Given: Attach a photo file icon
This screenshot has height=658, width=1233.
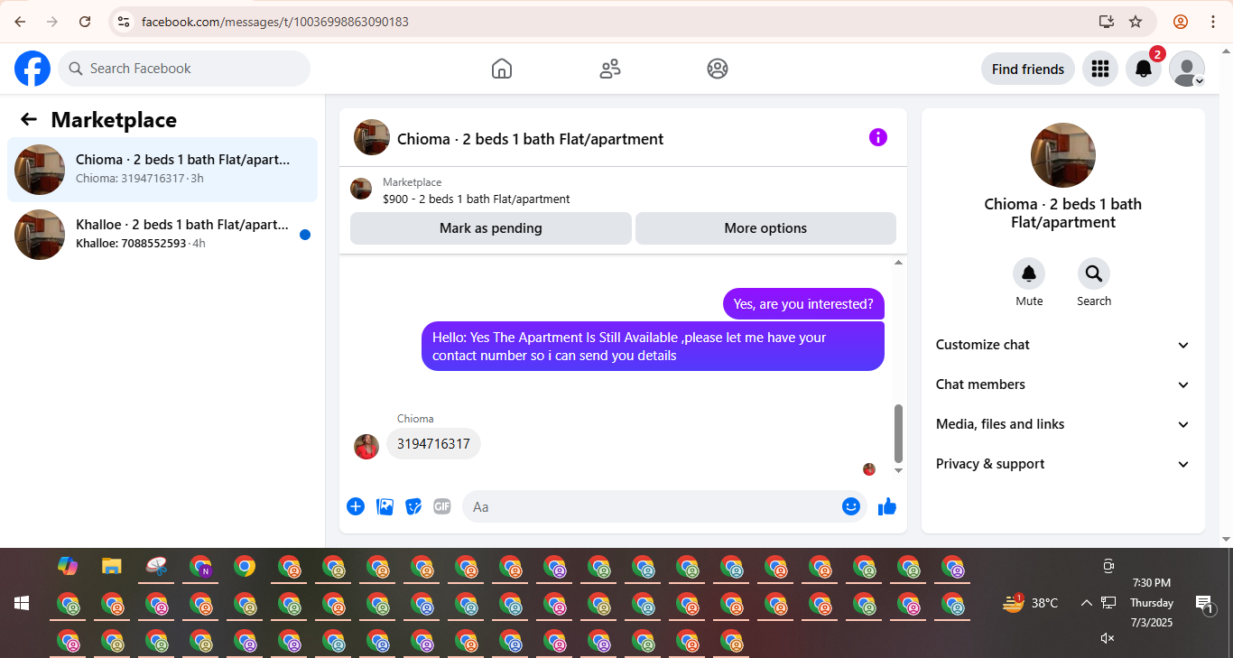Looking at the screenshot, I should tap(385, 506).
